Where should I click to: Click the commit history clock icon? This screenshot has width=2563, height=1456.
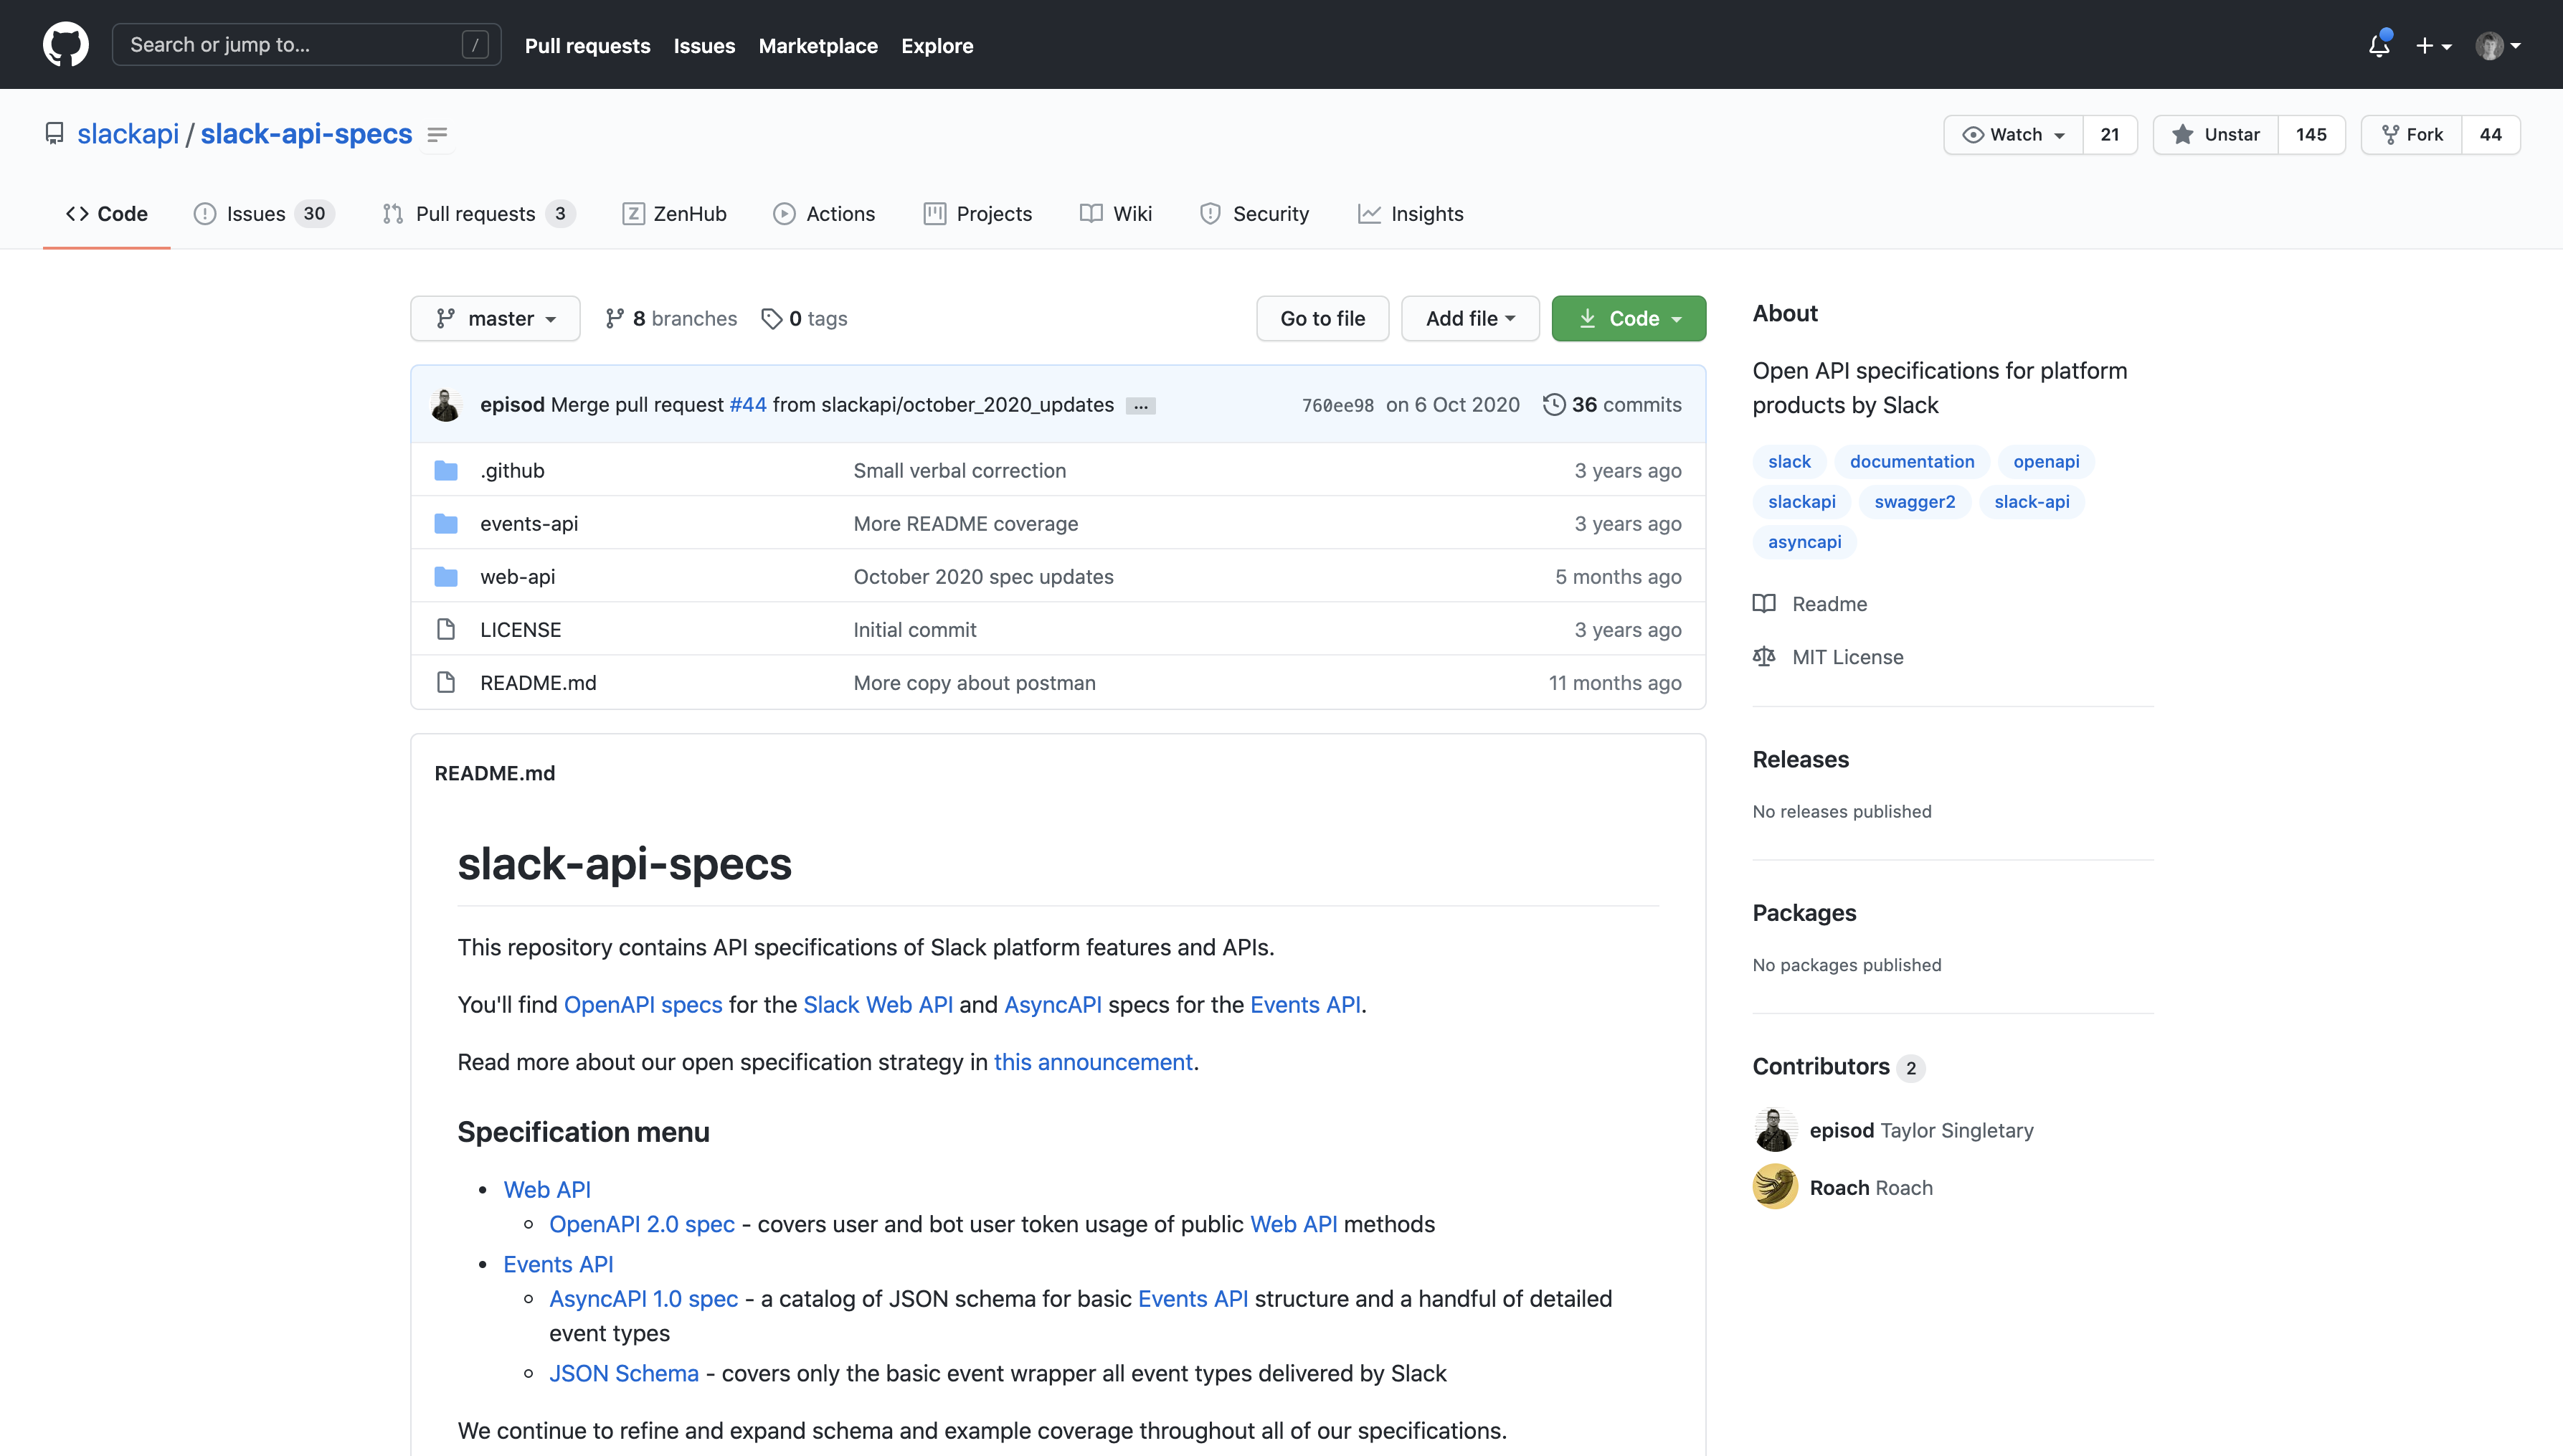(x=1553, y=404)
